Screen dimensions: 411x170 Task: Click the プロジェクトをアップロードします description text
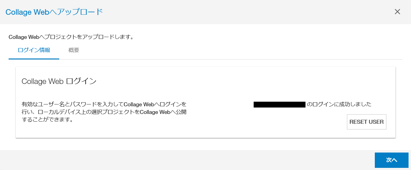71,37
